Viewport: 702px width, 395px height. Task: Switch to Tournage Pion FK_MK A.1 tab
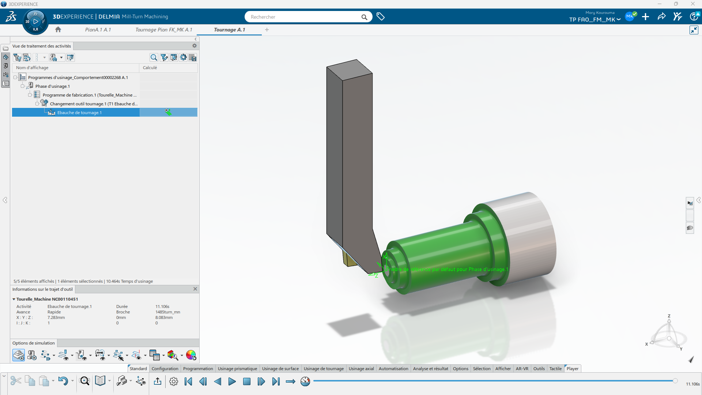(x=164, y=30)
